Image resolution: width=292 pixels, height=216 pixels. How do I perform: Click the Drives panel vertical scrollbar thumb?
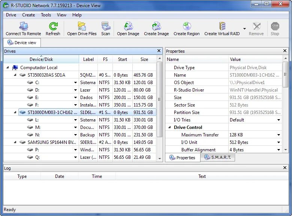(159, 99)
